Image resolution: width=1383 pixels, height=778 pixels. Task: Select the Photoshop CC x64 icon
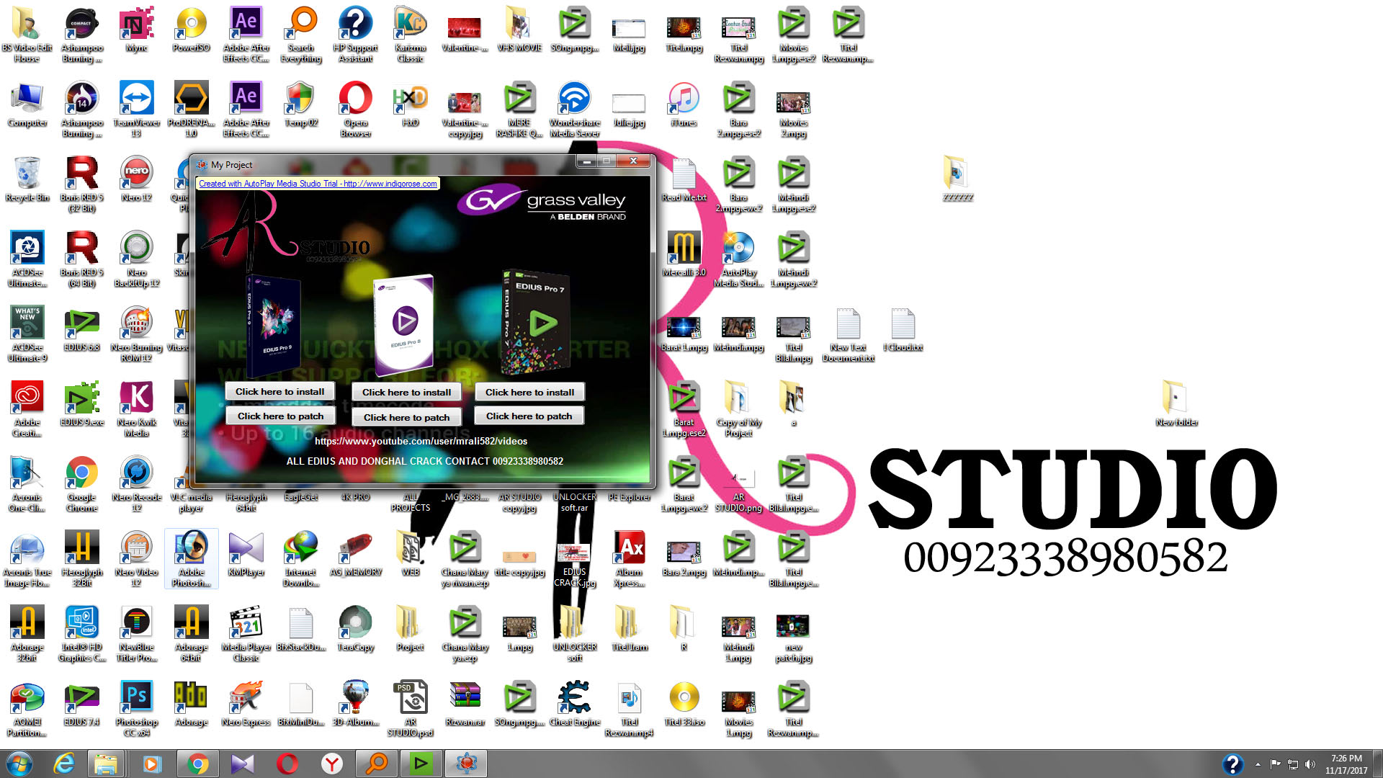pyautogui.click(x=136, y=709)
